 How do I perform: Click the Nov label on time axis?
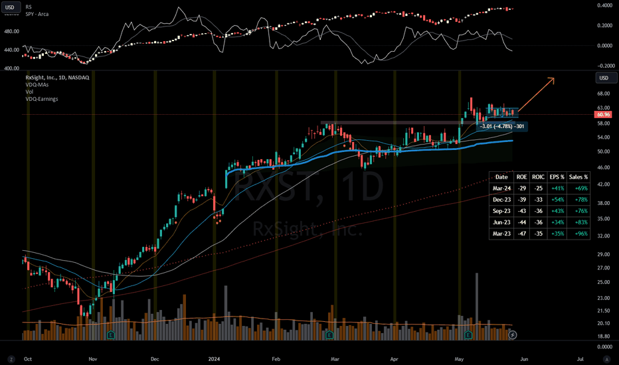point(93,359)
